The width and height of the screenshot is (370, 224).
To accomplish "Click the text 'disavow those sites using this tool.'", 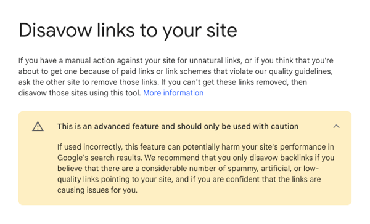I will point(80,93).
